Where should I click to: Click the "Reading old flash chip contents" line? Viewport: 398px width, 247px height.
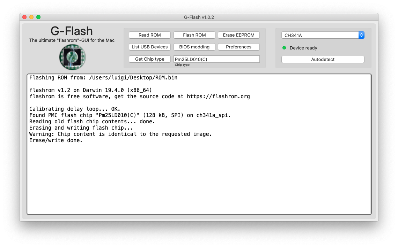92,122
